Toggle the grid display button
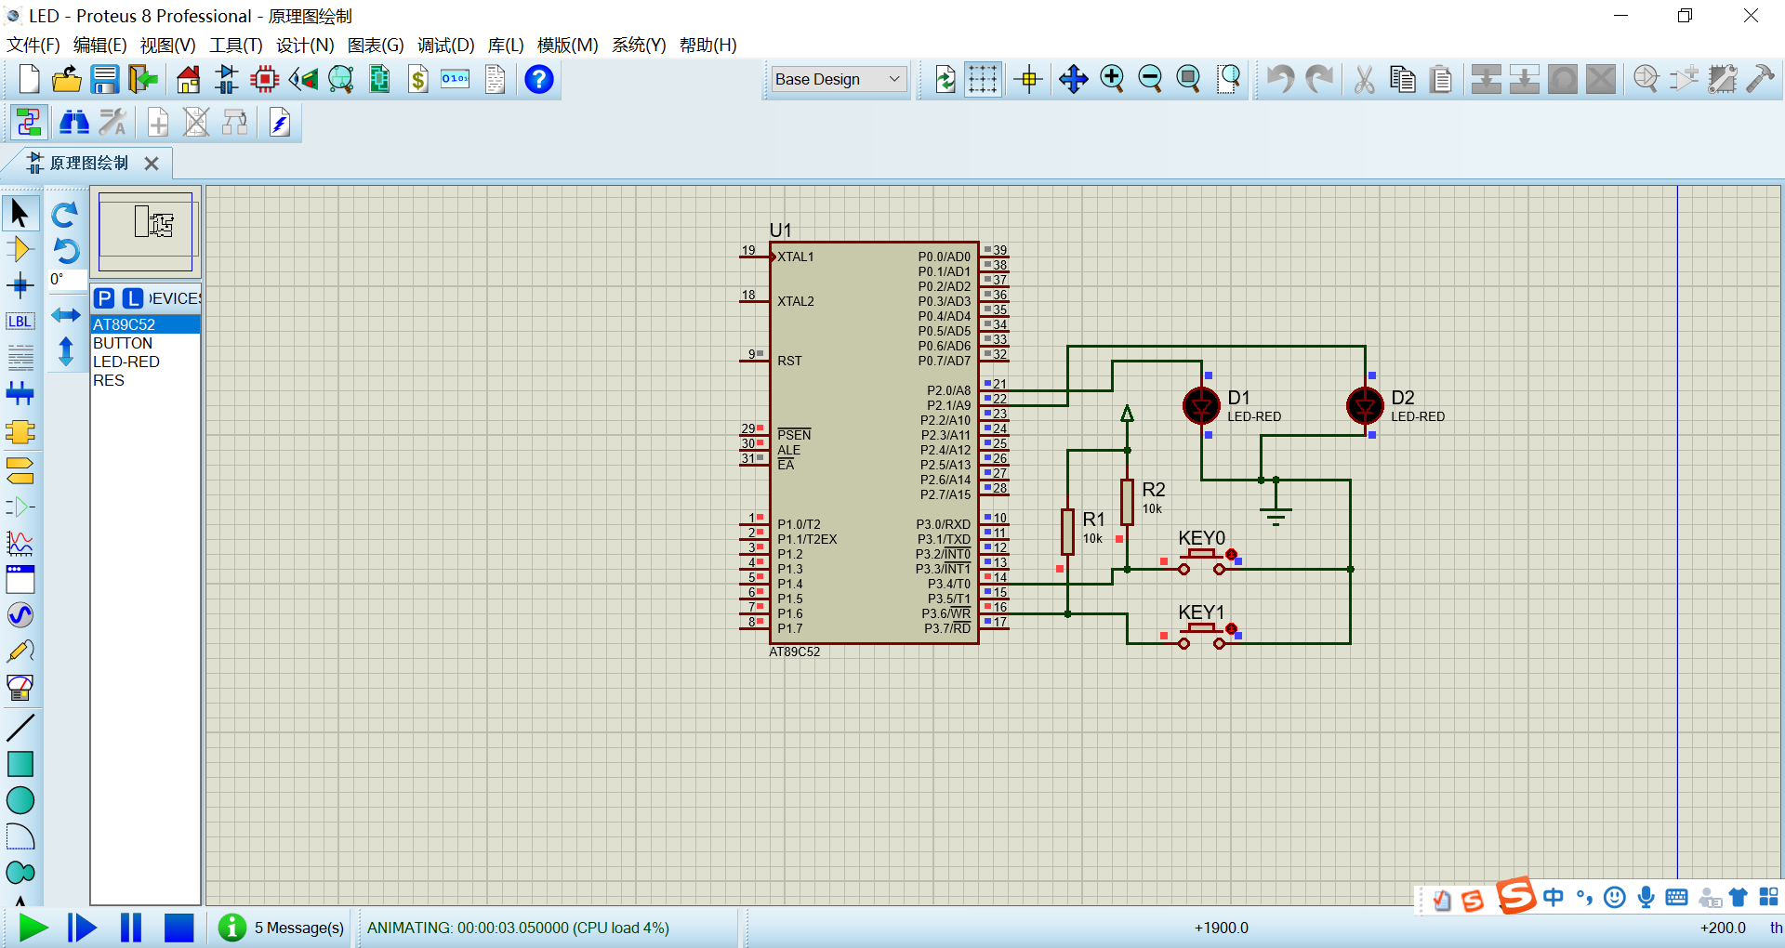 point(983,80)
